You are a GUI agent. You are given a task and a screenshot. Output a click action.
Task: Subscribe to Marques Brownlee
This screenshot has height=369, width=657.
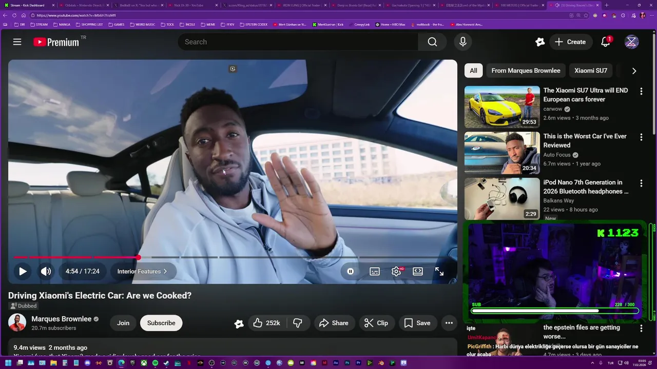161,323
